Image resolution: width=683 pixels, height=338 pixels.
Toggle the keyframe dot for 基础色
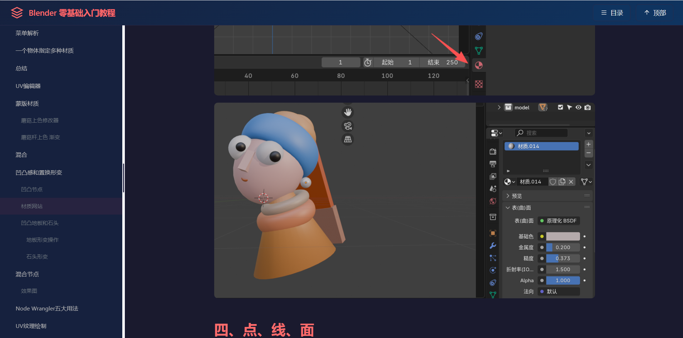(585, 236)
